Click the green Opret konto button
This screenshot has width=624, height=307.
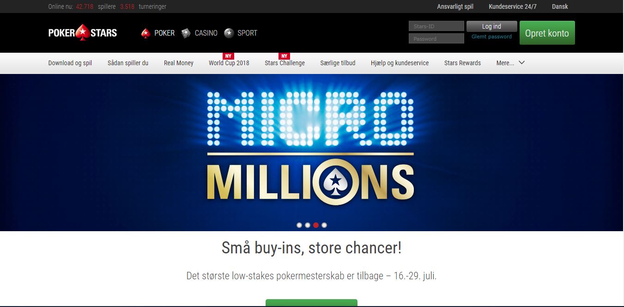[x=547, y=33]
